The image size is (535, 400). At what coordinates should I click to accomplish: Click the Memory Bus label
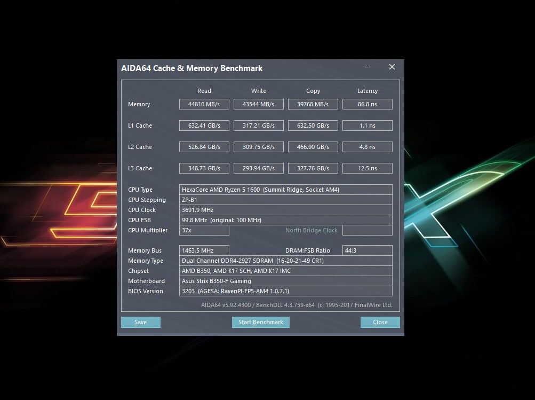(145, 250)
